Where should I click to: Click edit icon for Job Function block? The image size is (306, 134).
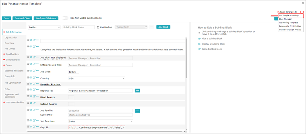click(34, 120)
